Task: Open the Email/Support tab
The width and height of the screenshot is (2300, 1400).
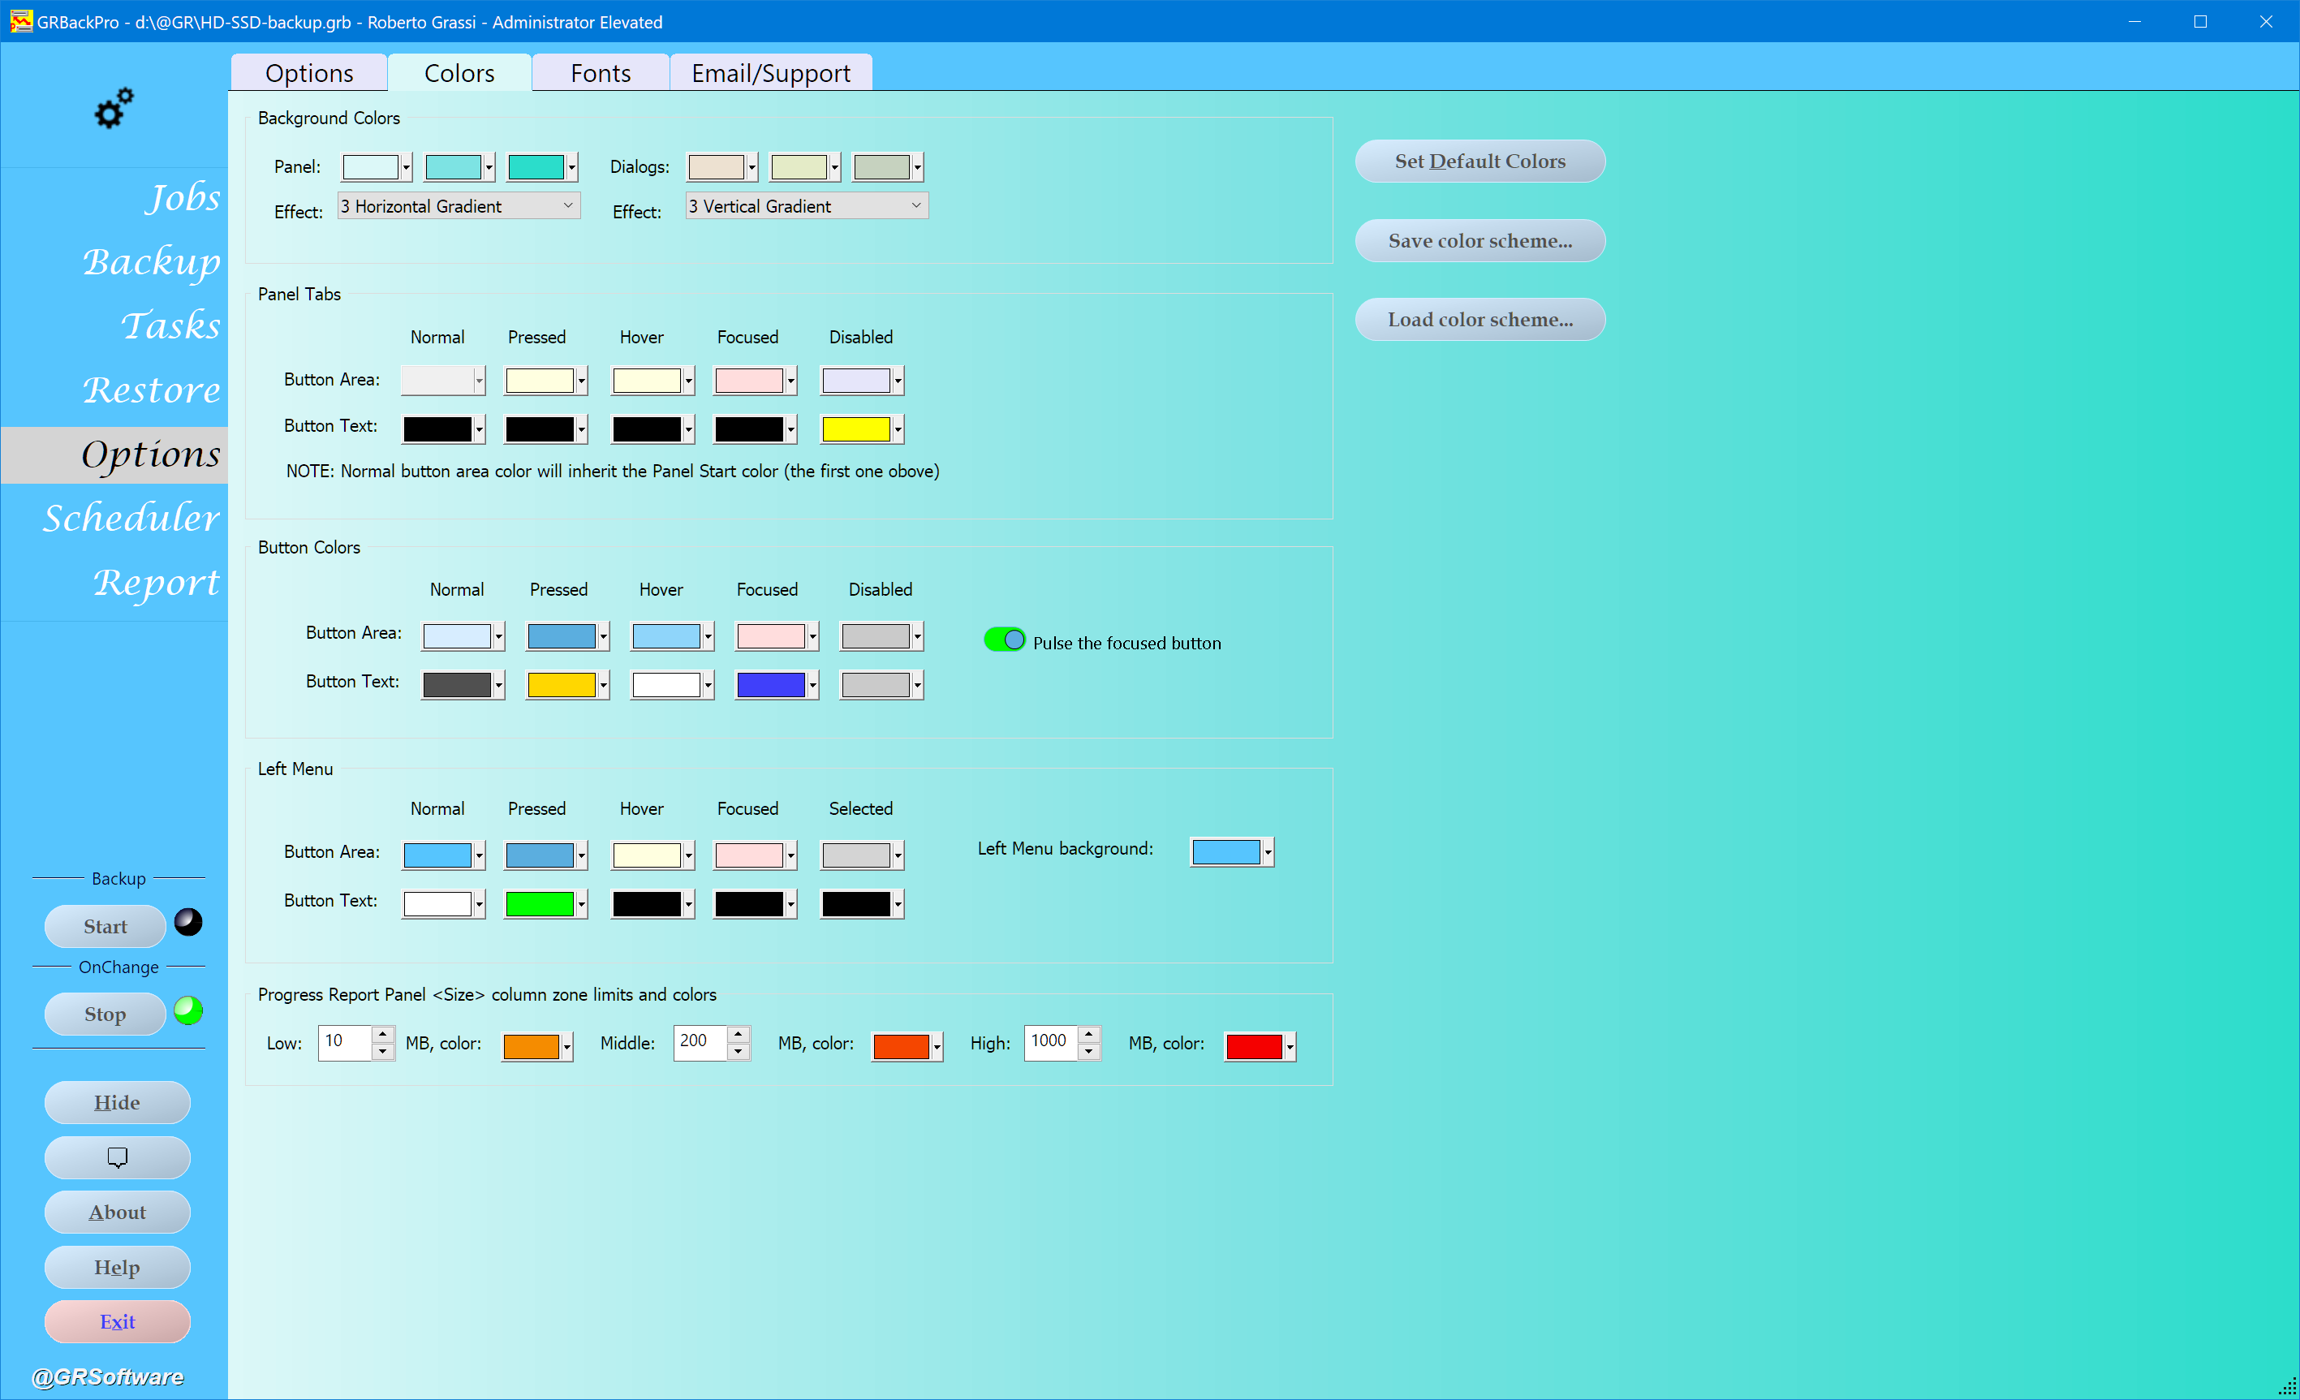Action: tap(770, 73)
